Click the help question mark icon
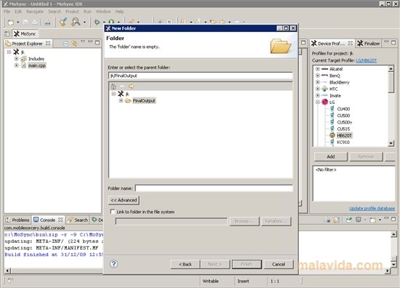The width and height of the screenshot is (400, 288). coord(113,264)
